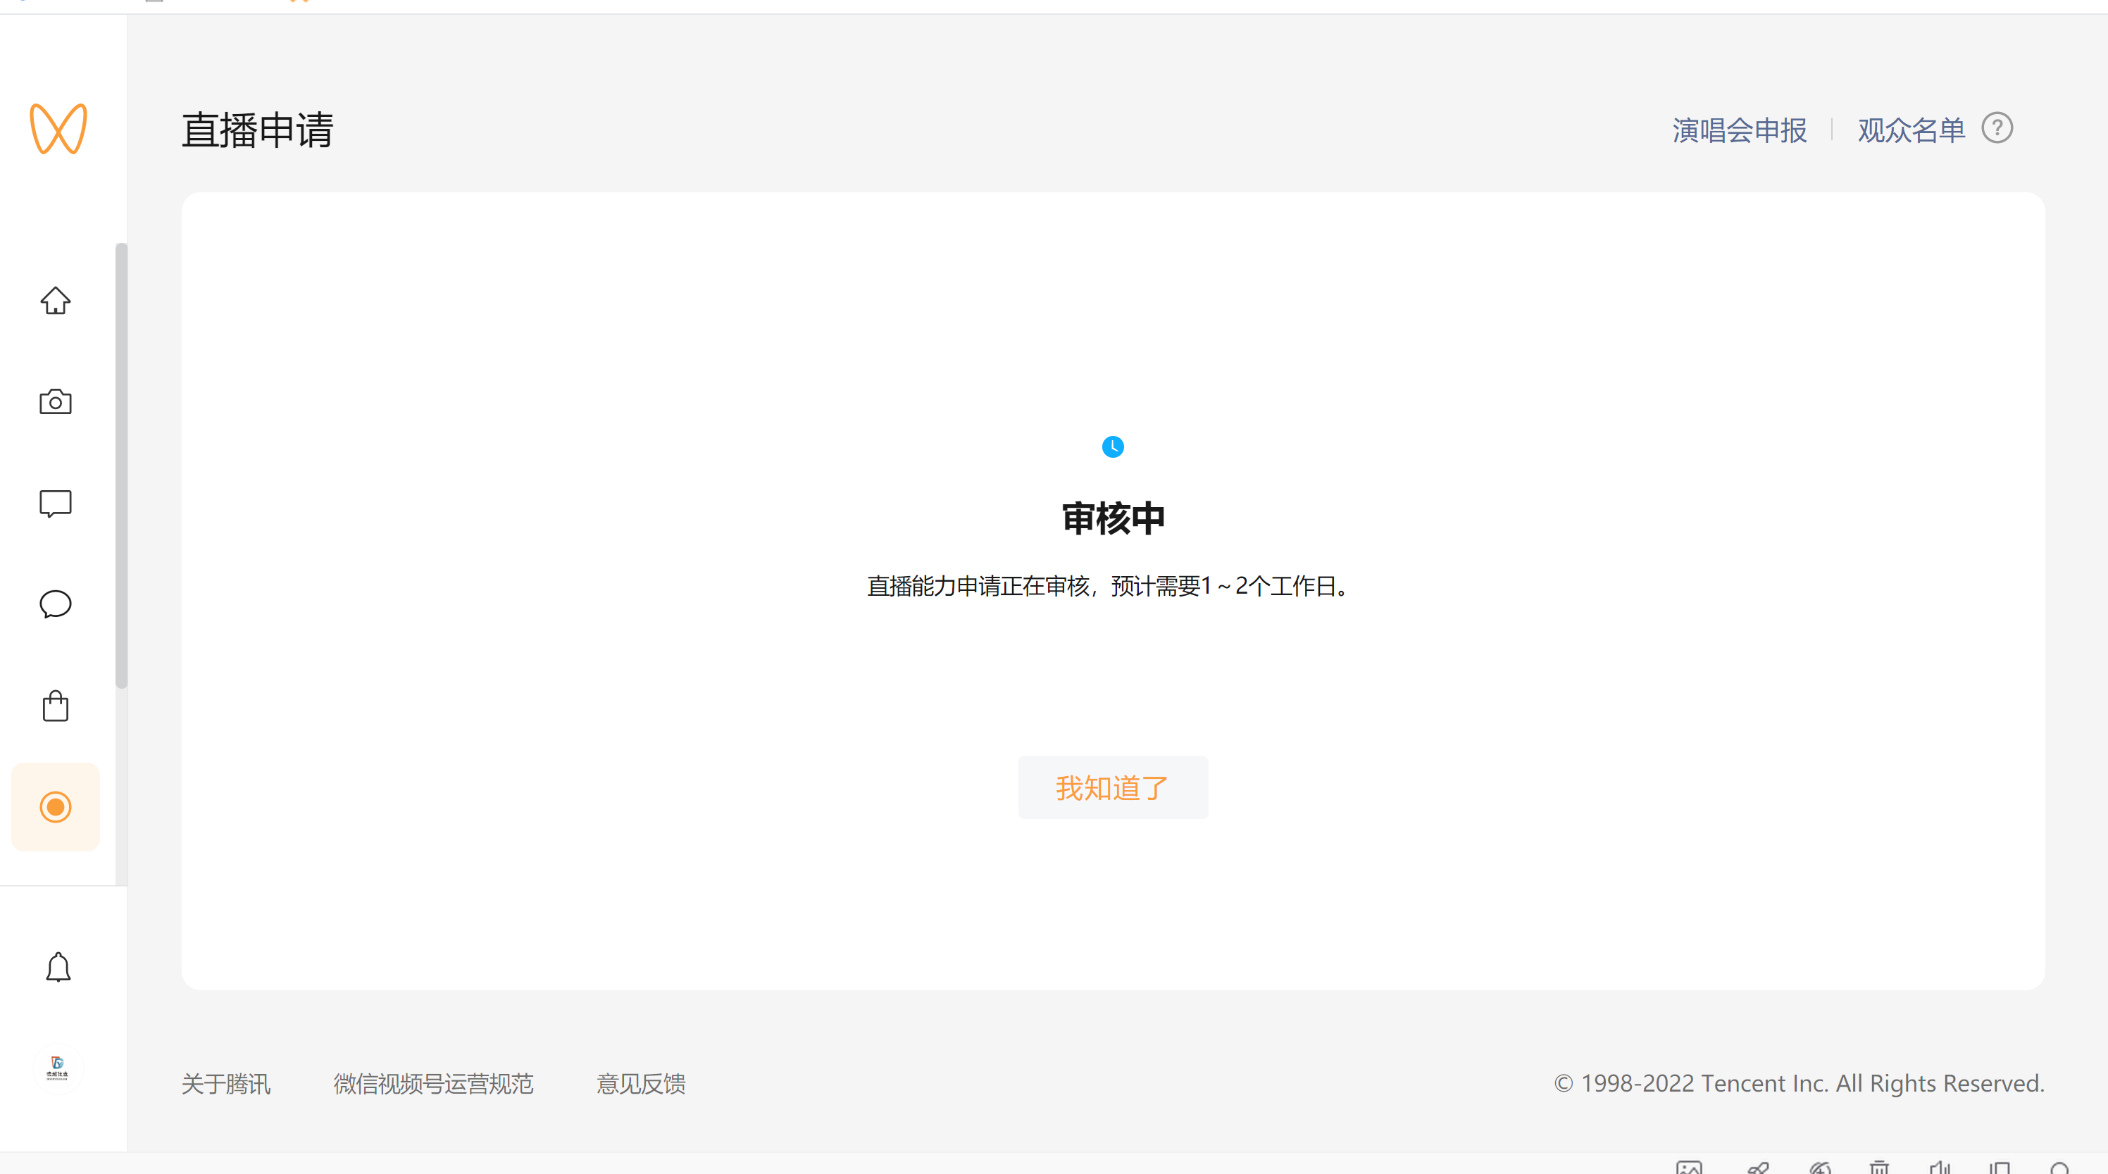Open 微信视频号运营规范 footer link
This screenshot has height=1174, width=2108.
point(433,1083)
